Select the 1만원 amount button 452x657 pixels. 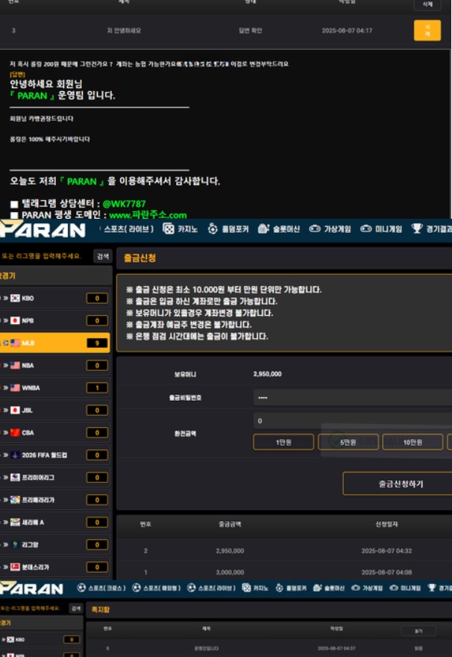283,442
